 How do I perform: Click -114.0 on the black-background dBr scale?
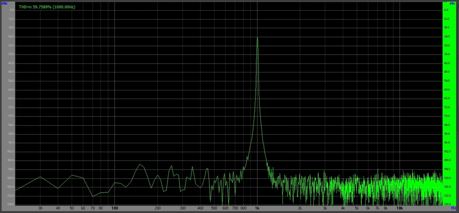pos(11,169)
